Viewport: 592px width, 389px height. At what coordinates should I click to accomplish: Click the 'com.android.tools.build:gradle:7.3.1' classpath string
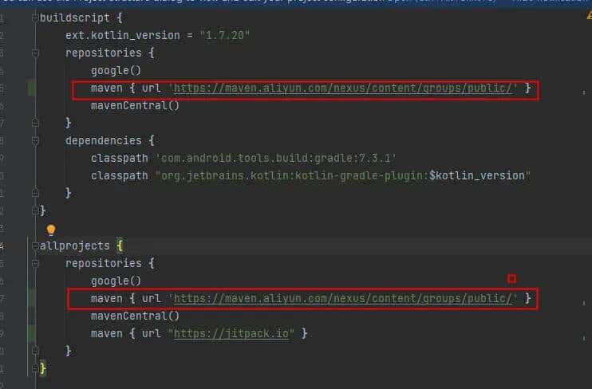(275, 158)
